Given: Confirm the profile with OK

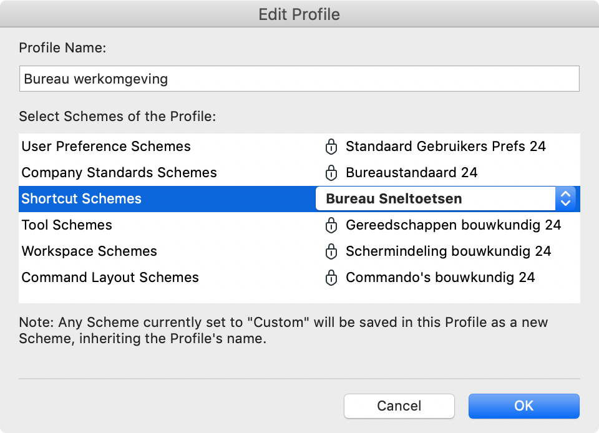Looking at the screenshot, I should 524,406.
